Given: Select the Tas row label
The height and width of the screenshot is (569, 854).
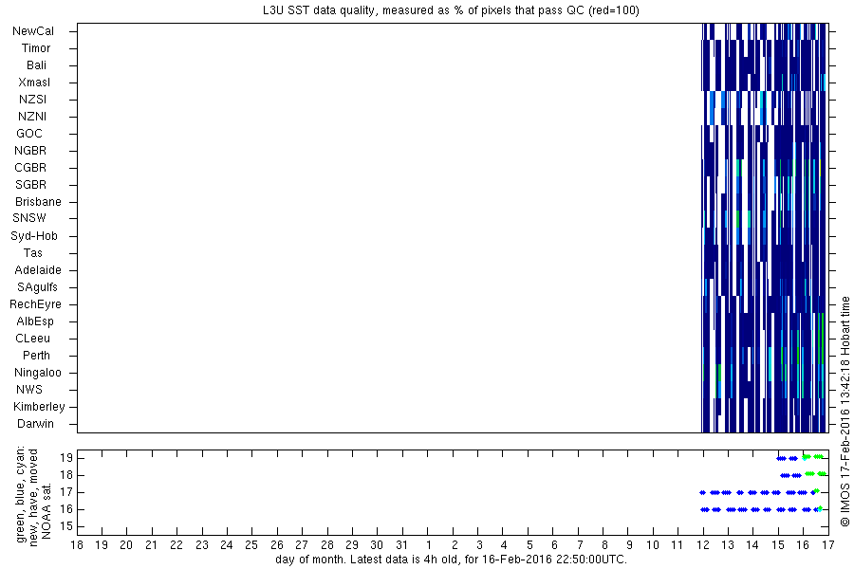Looking at the screenshot, I should click(32, 252).
